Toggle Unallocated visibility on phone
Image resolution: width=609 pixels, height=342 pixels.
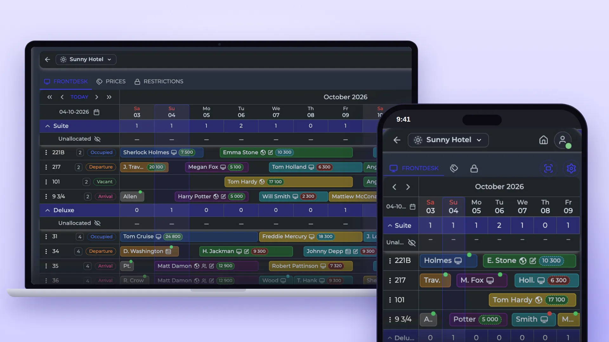(x=412, y=243)
